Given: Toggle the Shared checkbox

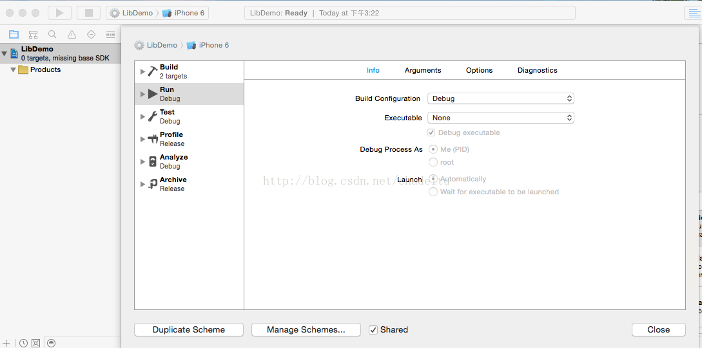Looking at the screenshot, I should click(x=373, y=330).
